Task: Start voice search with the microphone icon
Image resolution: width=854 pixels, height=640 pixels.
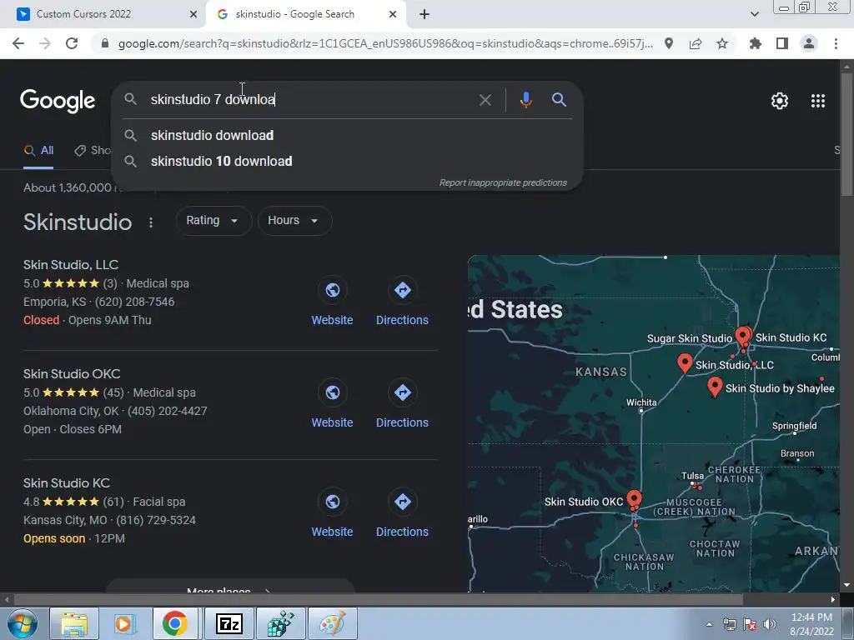Action: click(x=525, y=100)
